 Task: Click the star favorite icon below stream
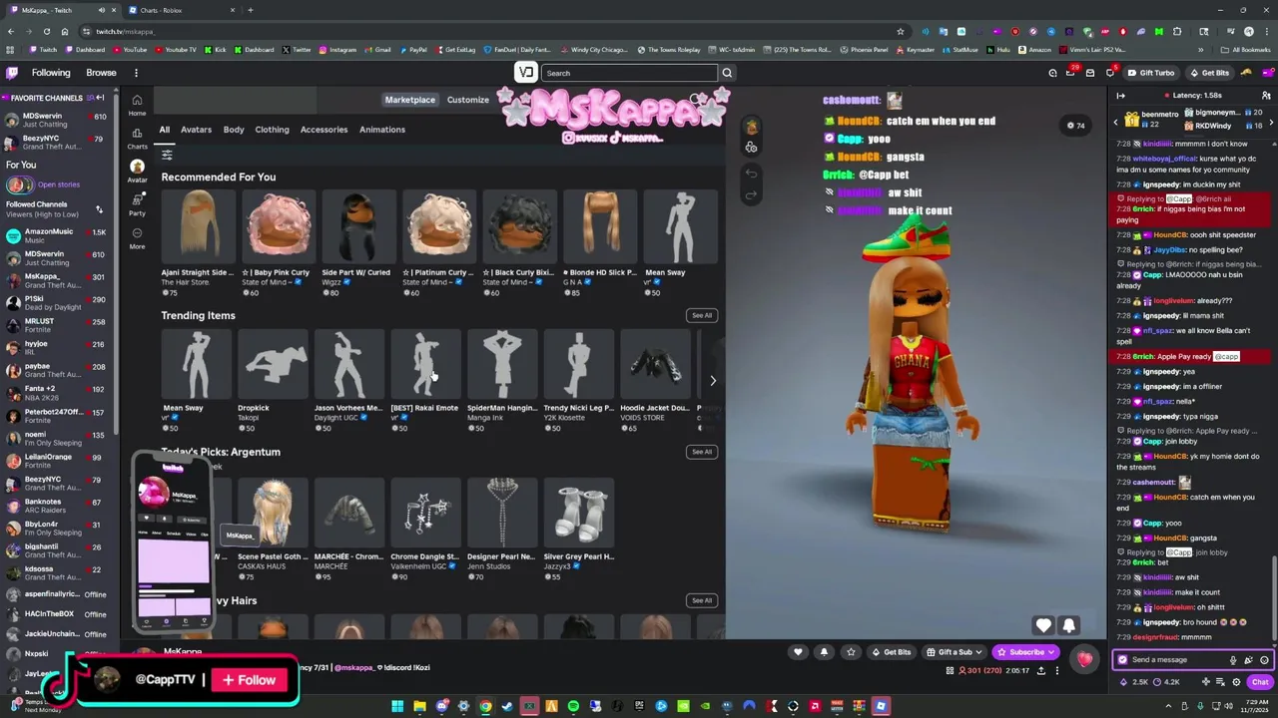point(851,652)
